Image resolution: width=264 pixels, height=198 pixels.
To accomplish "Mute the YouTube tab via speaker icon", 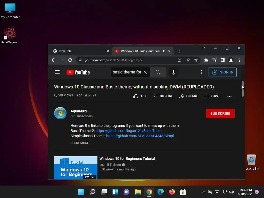I will (x=164, y=51).
